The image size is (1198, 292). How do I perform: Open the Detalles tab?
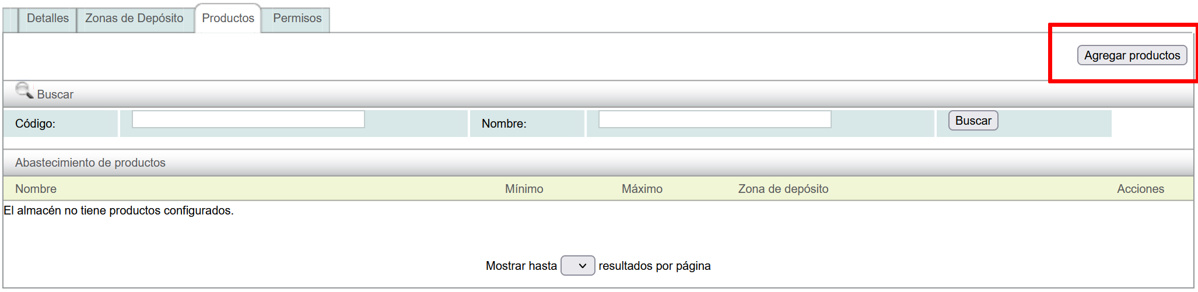[x=48, y=19]
